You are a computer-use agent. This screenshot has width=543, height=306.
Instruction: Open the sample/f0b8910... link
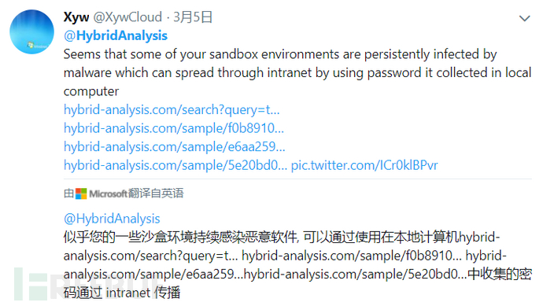point(174,128)
